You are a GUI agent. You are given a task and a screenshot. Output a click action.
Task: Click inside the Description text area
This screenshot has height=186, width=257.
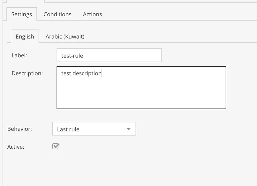pos(141,88)
